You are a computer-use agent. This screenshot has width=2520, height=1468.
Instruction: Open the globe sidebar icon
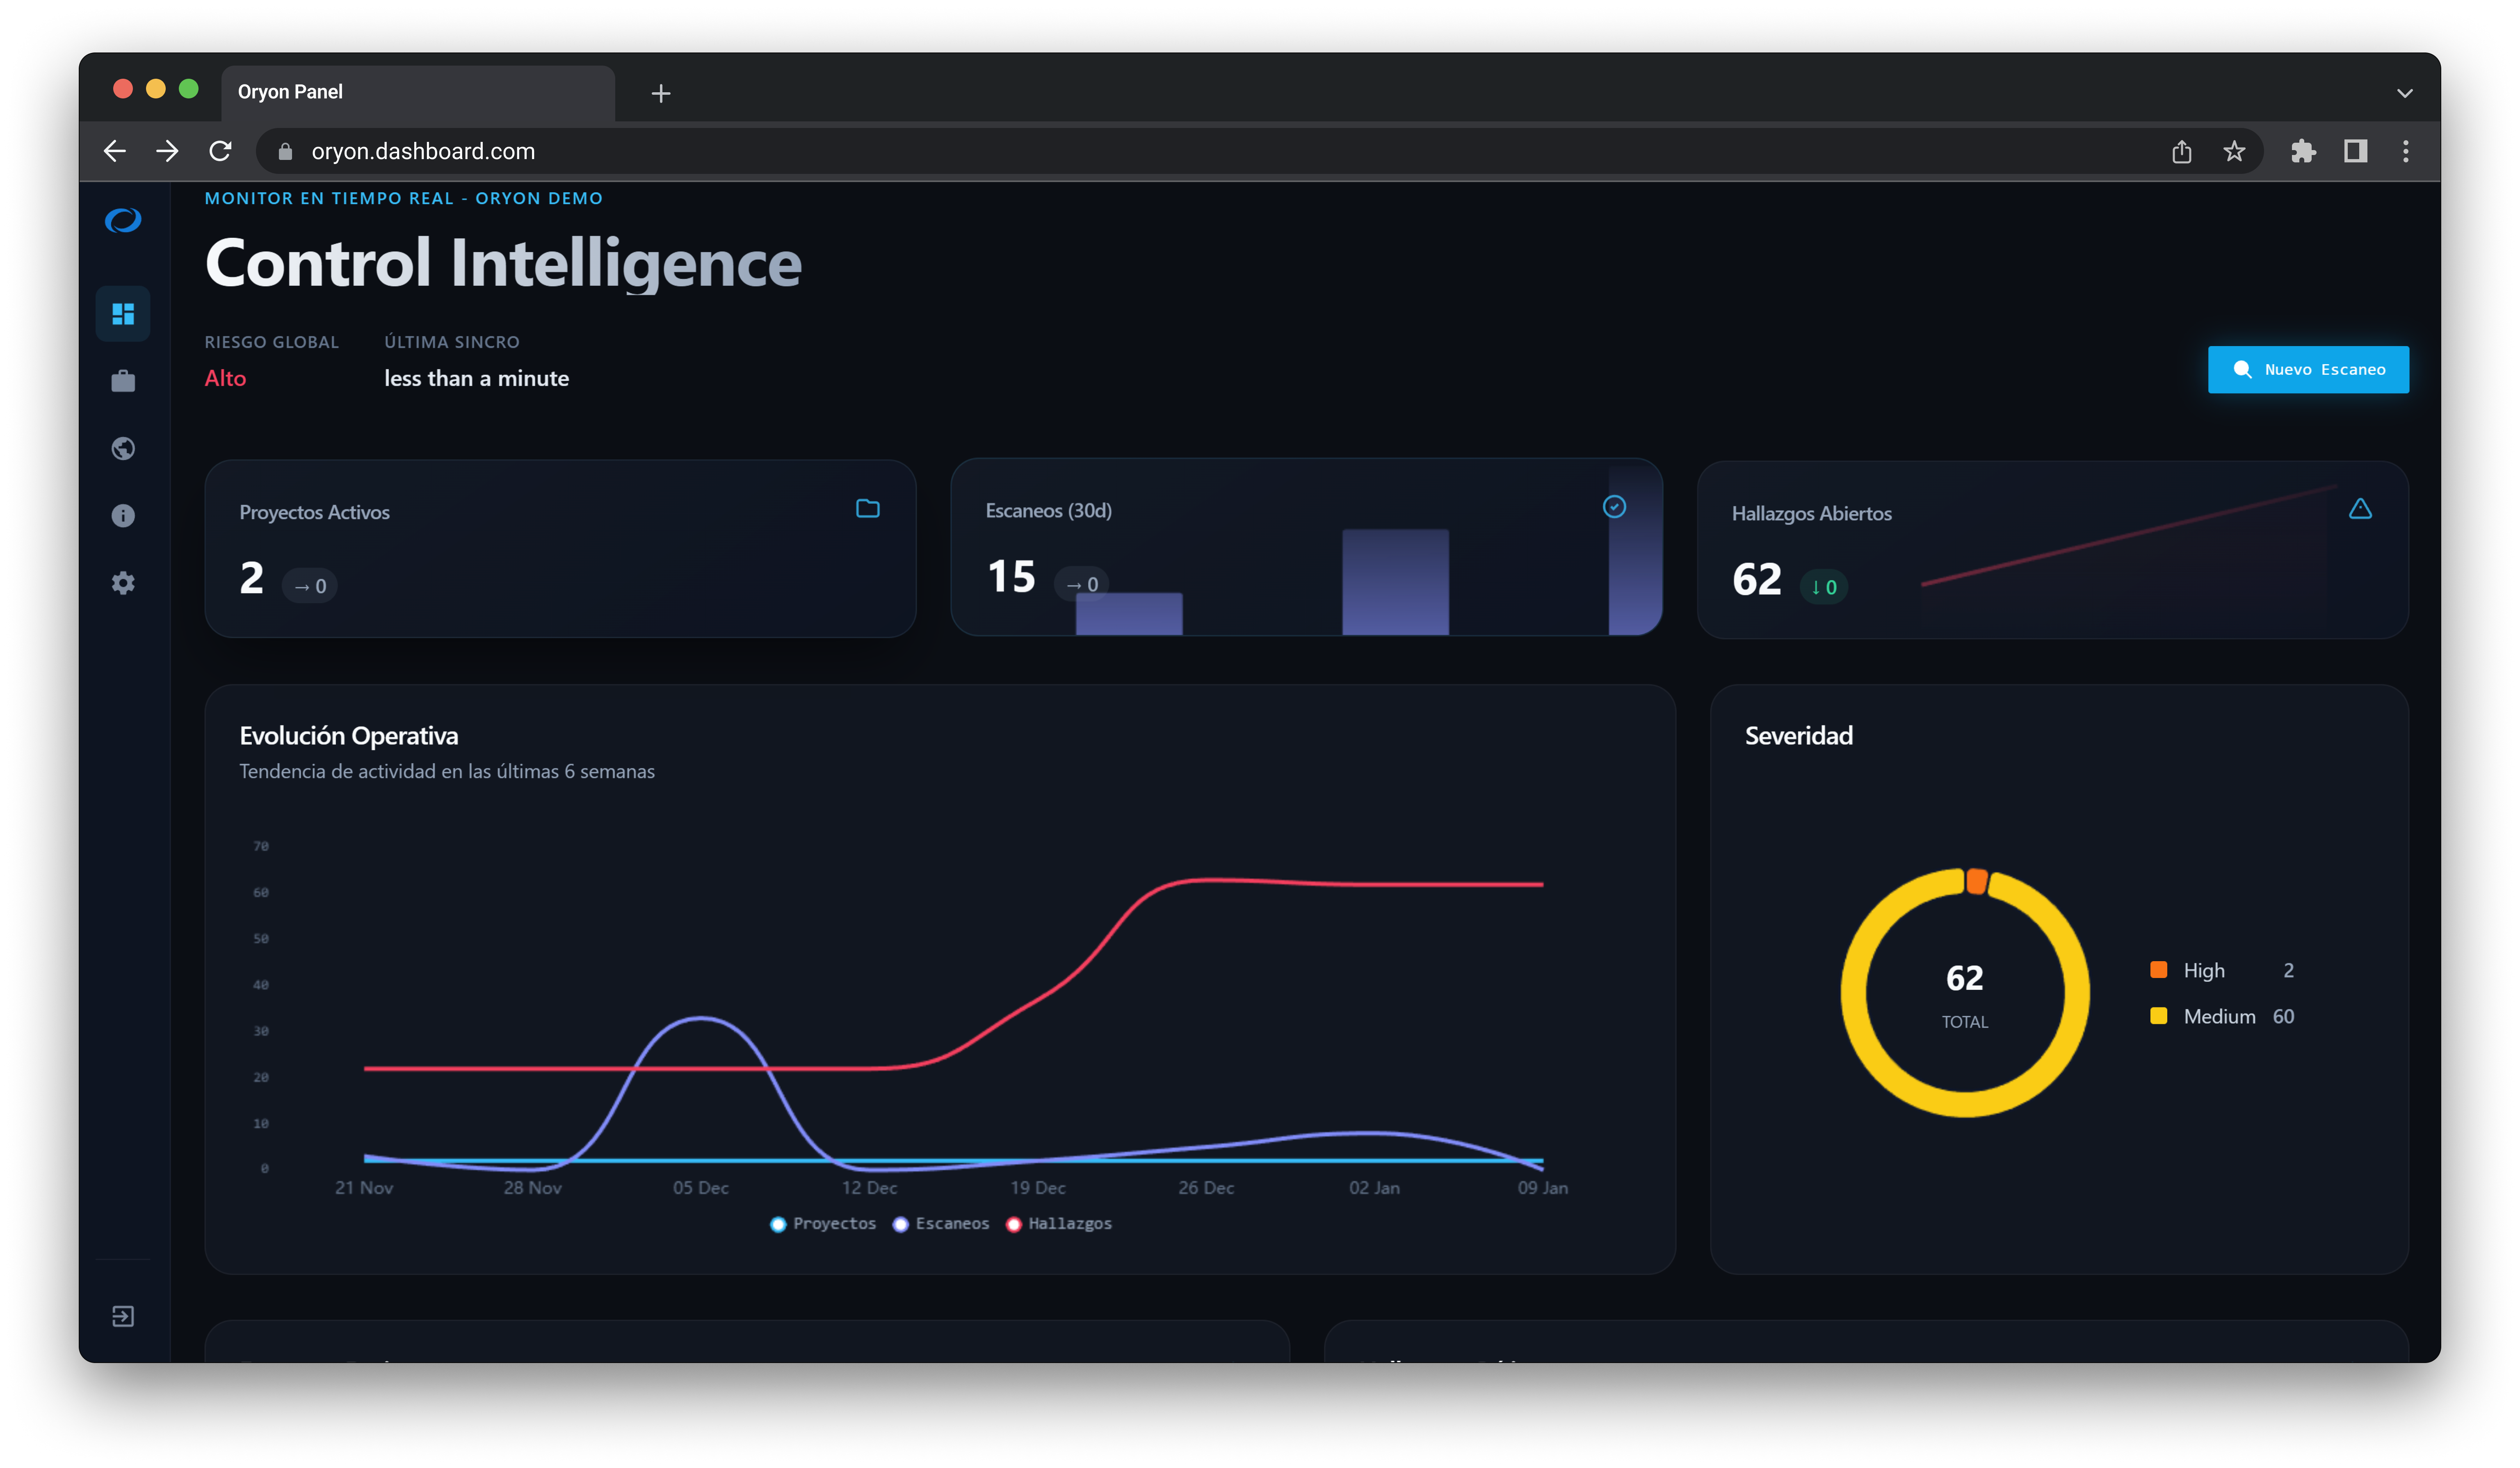coord(123,448)
